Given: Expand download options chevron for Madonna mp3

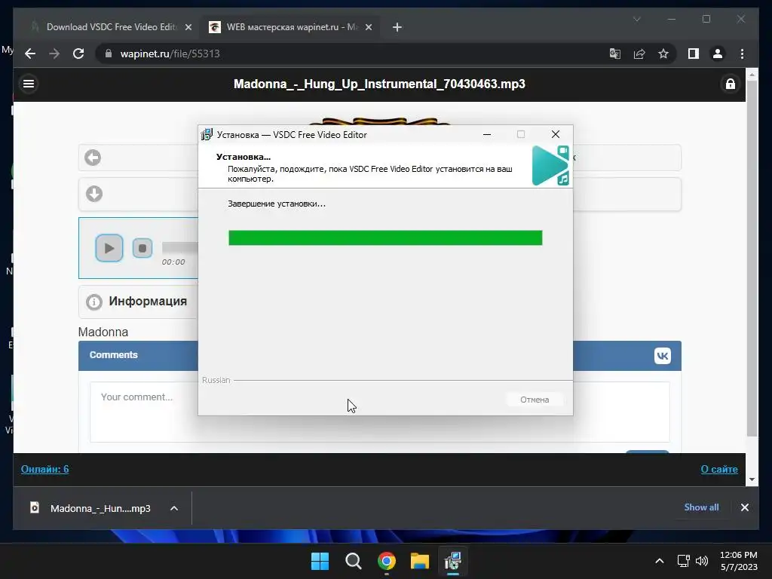Looking at the screenshot, I should pyautogui.click(x=174, y=508).
